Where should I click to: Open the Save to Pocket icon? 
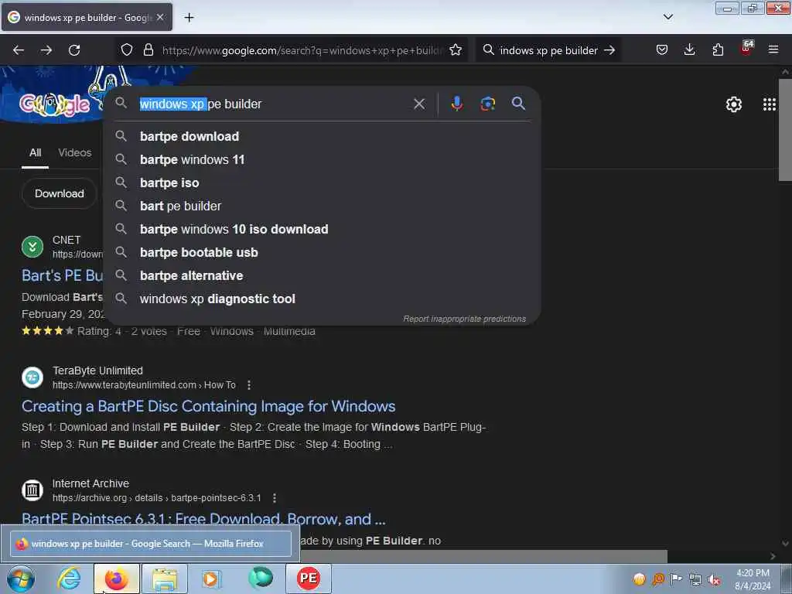[662, 50]
